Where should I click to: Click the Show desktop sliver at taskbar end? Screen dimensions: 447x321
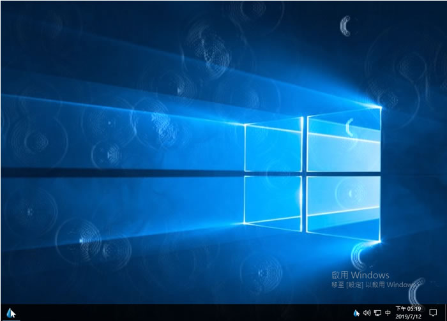pyautogui.click(x=445, y=313)
